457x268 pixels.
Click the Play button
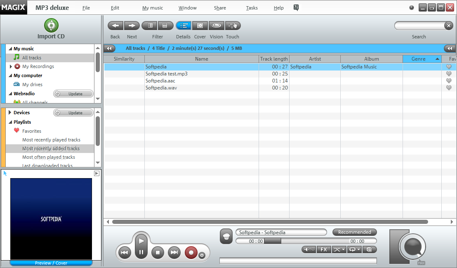click(141, 241)
